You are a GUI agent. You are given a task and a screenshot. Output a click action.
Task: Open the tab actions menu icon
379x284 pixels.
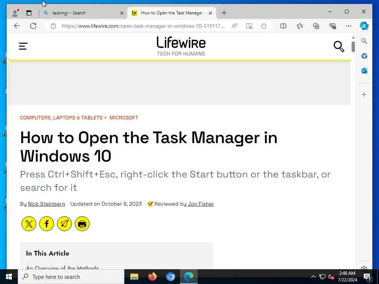(29, 13)
